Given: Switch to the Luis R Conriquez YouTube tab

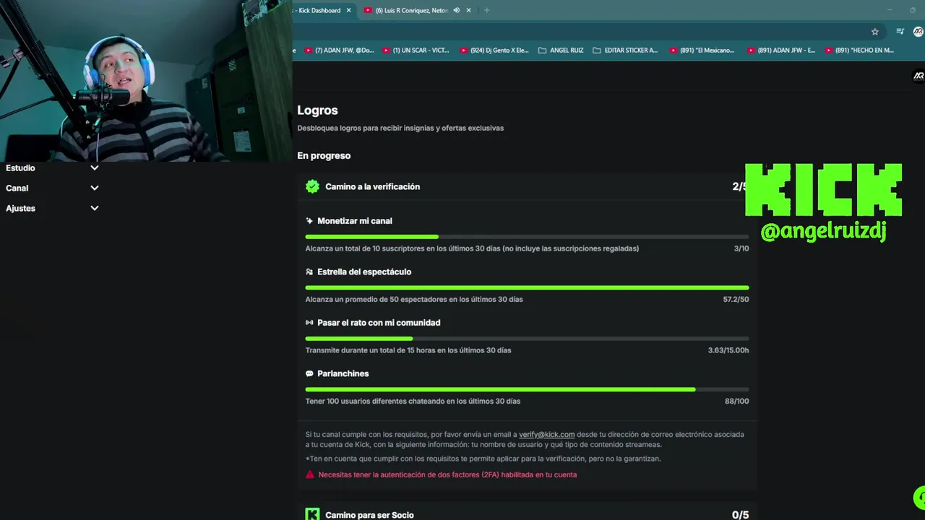Looking at the screenshot, I should (410, 10).
